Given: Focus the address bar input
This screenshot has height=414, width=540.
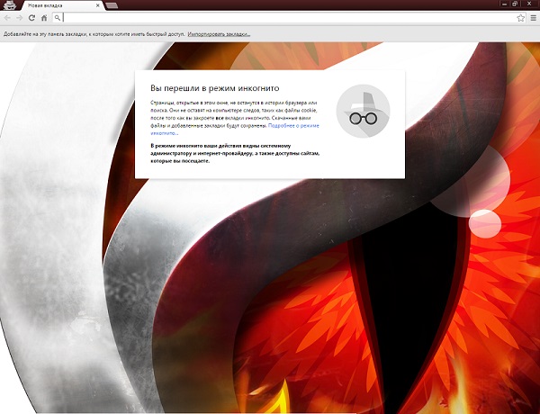Looking at the screenshot, I should click(289, 18).
